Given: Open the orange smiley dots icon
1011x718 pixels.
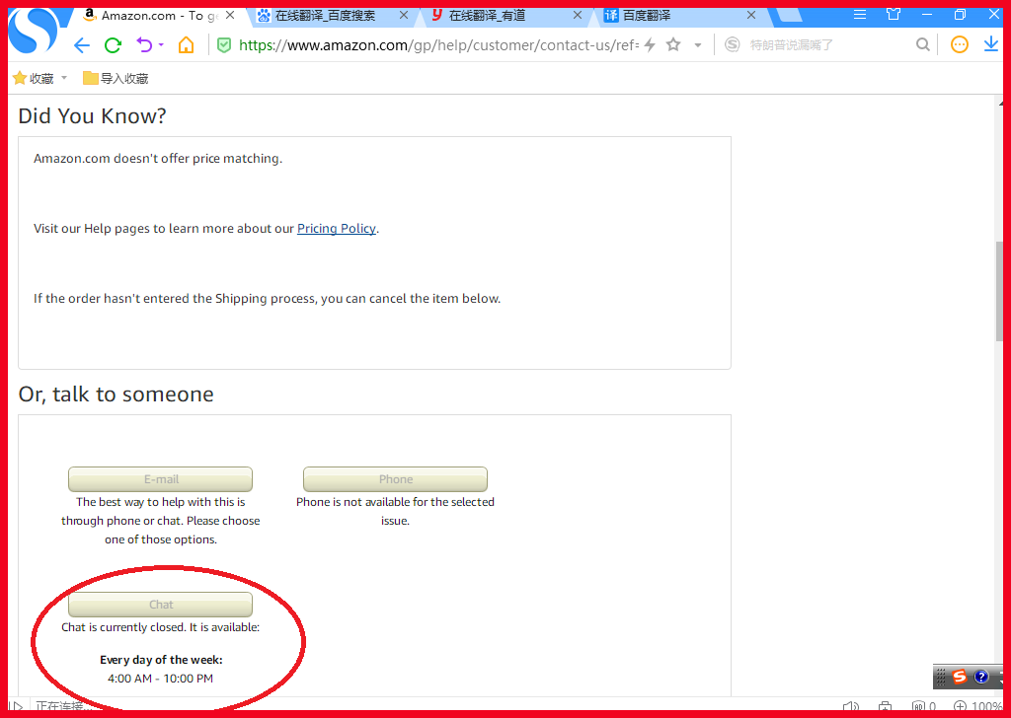Looking at the screenshot, I should [960, 44].
